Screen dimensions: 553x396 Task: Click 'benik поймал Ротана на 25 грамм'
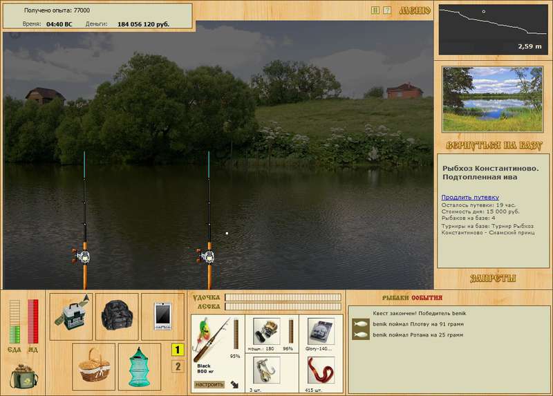pos(418,335)
